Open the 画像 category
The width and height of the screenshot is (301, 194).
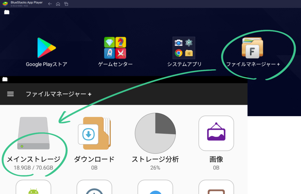pyautogui.click(x=216, y=133)
